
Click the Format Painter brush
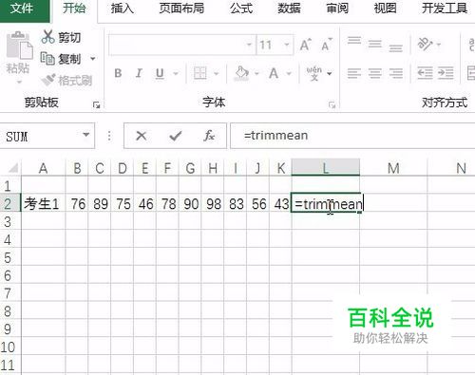[x=66, y=81]
